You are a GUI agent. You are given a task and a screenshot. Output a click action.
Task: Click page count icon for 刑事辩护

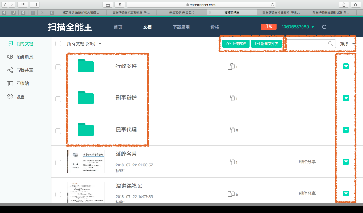[x=231, y=98]
